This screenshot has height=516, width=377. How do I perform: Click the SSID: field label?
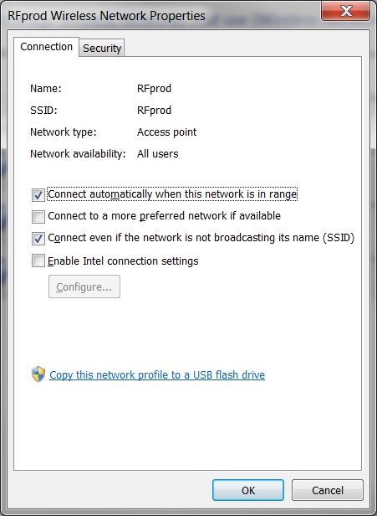click(43, 111)
